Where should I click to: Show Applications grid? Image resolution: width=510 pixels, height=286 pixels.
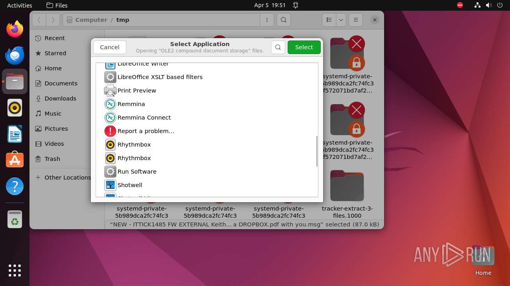click(15, 271)
